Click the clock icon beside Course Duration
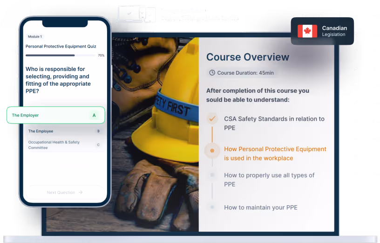Screen dimensions: 380x243 pos(212,73)
